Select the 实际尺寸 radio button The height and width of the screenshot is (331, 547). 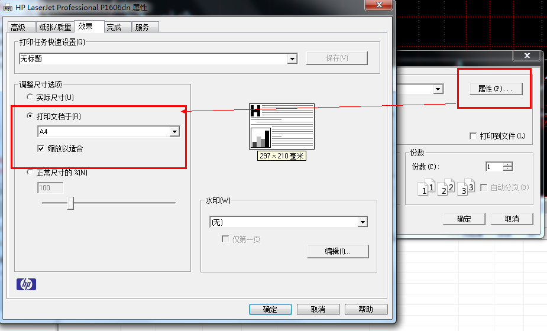(x=30, y=98)
